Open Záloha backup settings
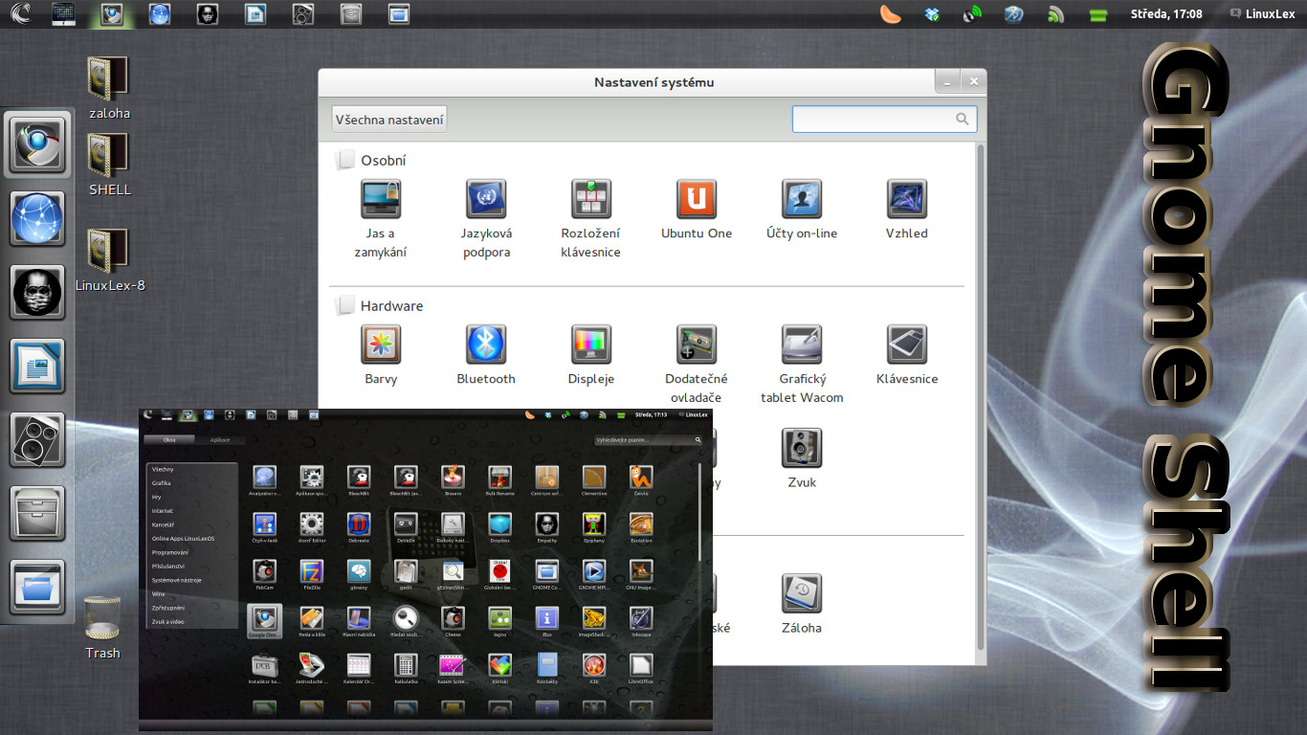This screenshot has height=735, width=1307. (x=802, y=604)
